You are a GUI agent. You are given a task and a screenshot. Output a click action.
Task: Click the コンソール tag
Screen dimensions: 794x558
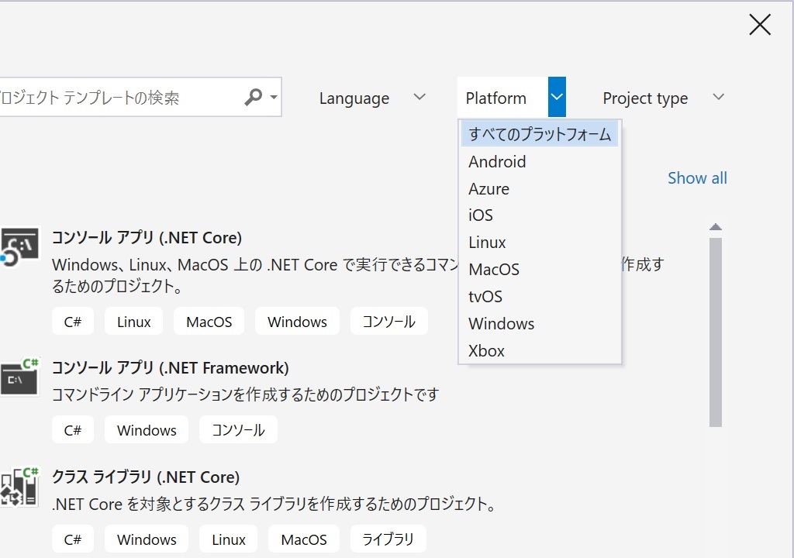(x=389, y=321)
